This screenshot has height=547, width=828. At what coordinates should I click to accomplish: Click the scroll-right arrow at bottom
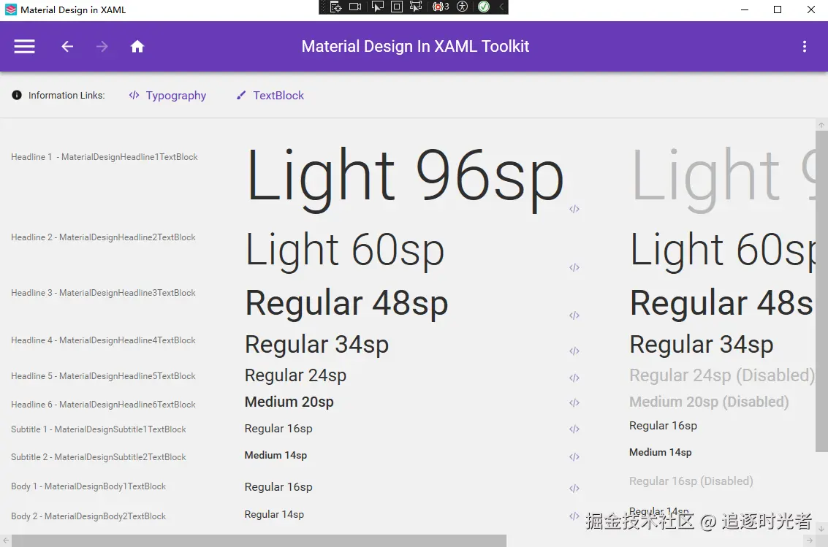click(810, 540)
